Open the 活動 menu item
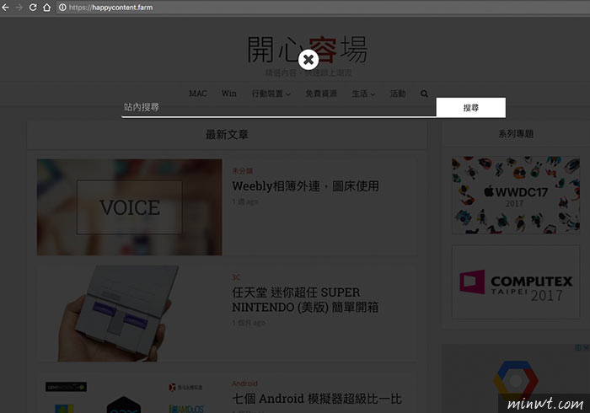The image size is (590, 413). pyautogui.click(x=398, y=94)
